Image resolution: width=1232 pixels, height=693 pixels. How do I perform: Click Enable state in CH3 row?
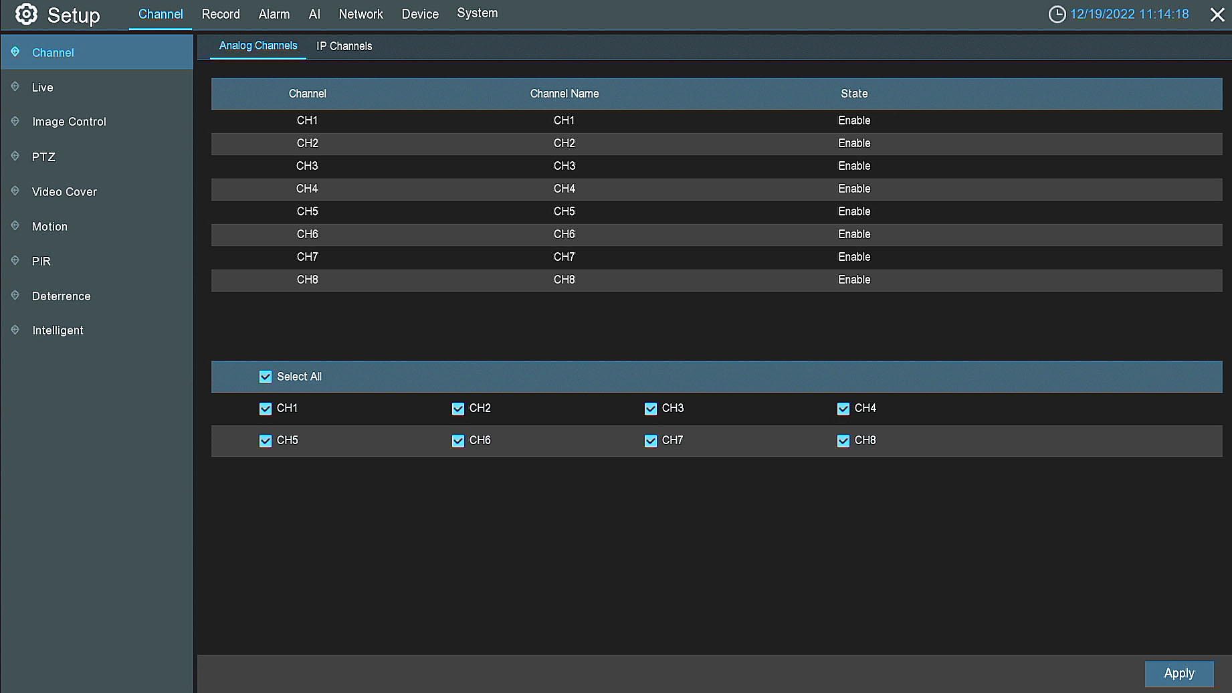coord(854,166)
